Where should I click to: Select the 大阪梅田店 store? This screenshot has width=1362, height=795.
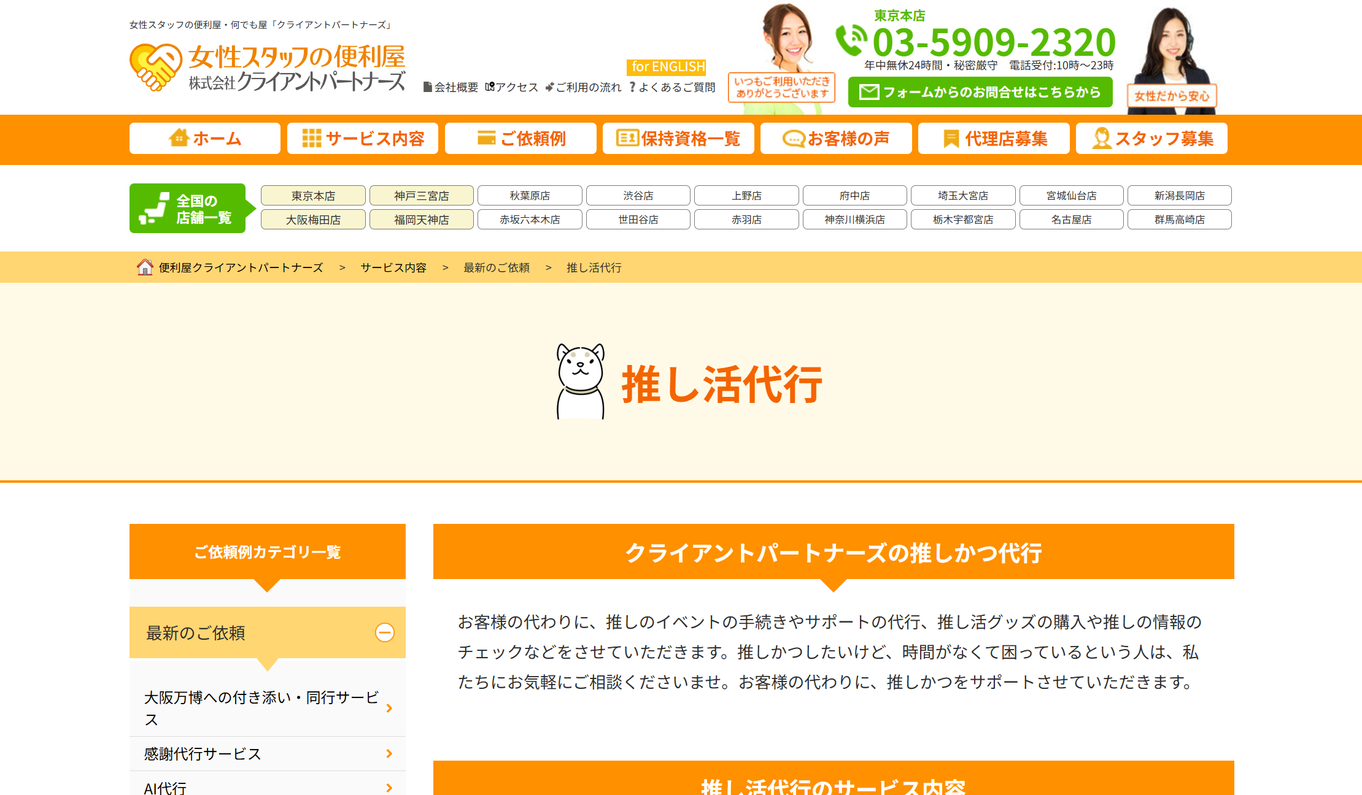(x=313, y=220)
